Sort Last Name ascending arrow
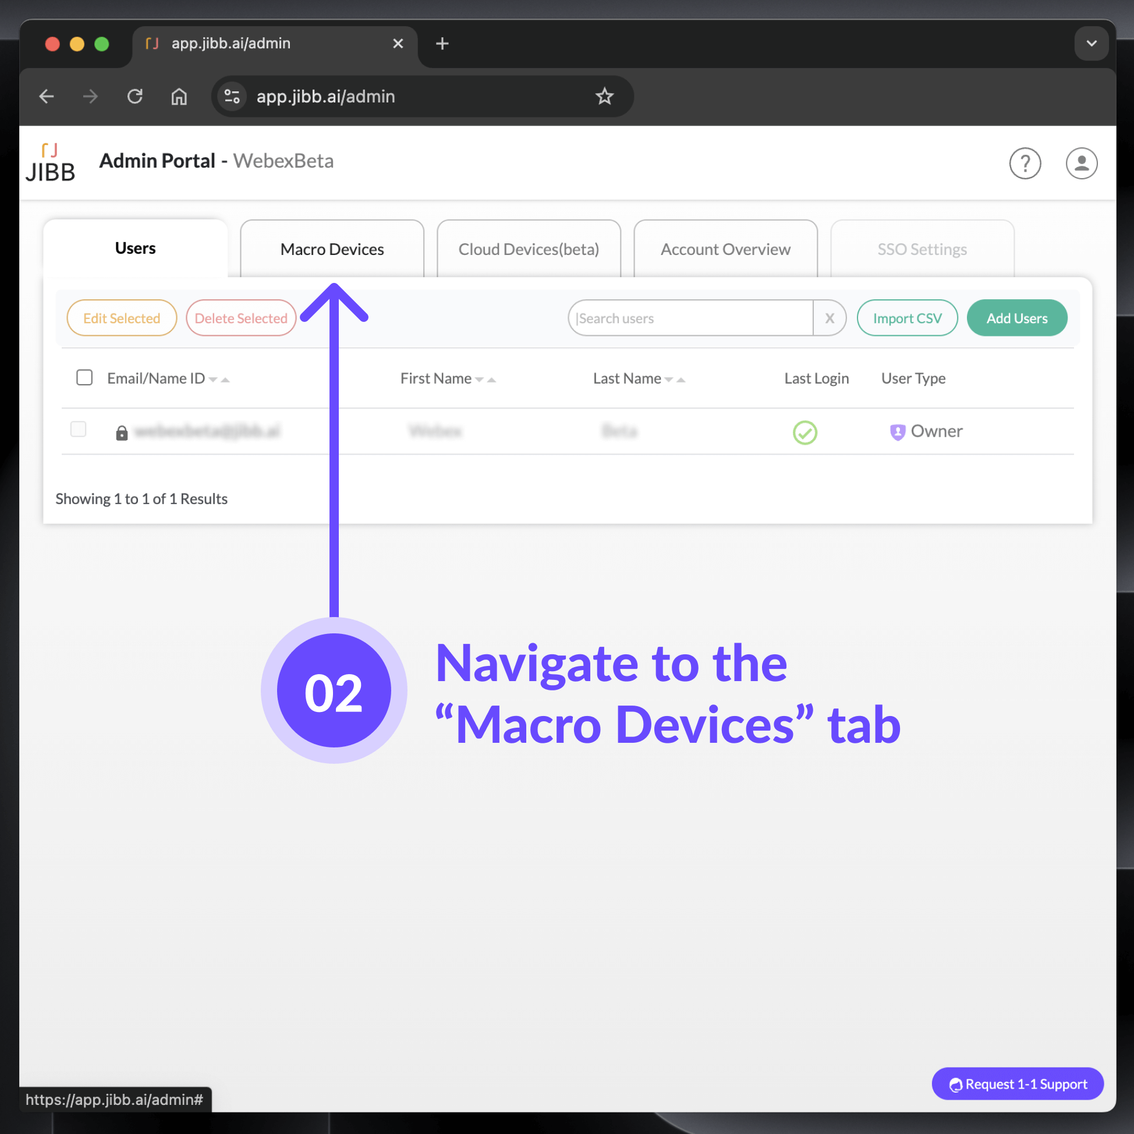This screenshot has width=1134, height=1134. click(681, 380)
